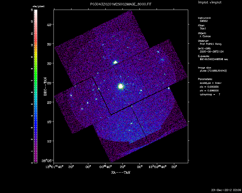Select the 'Object:' label

pos(202,33)
